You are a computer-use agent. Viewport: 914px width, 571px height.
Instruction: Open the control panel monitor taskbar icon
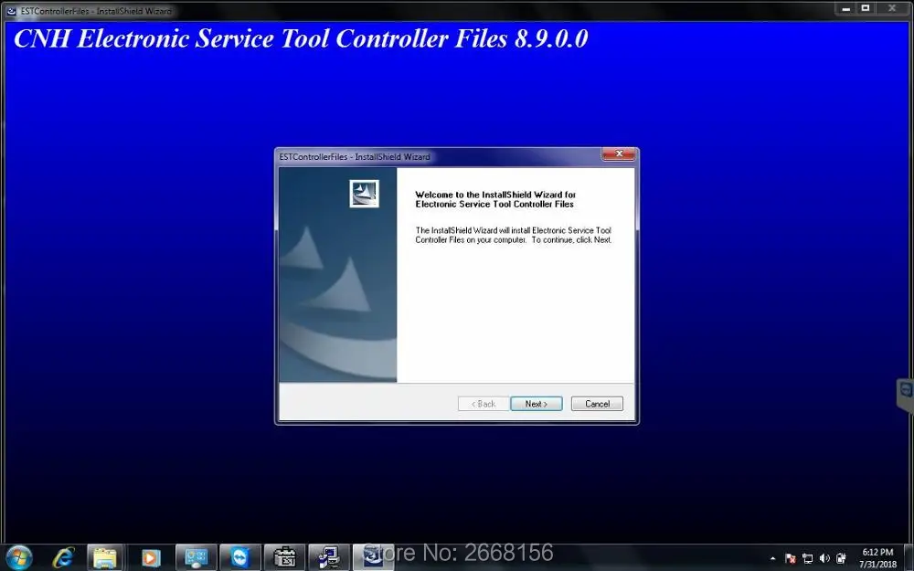click(x=196, y=558)
